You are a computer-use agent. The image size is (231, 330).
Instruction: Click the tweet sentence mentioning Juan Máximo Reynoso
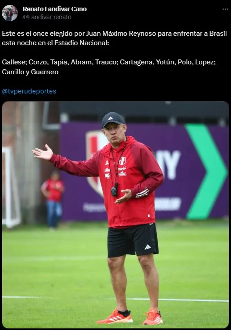point(114,38)
